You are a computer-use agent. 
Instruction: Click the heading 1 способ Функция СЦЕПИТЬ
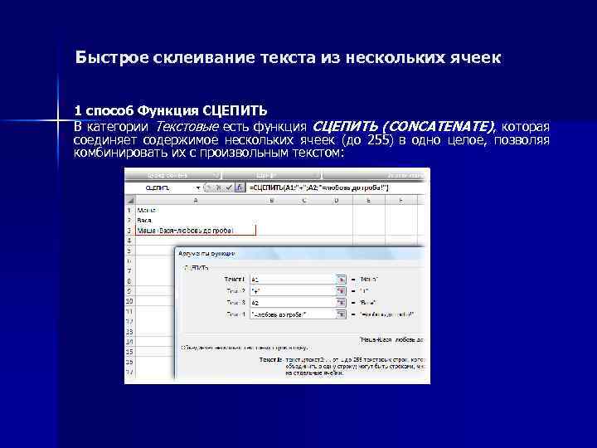(x=171, y=110)
